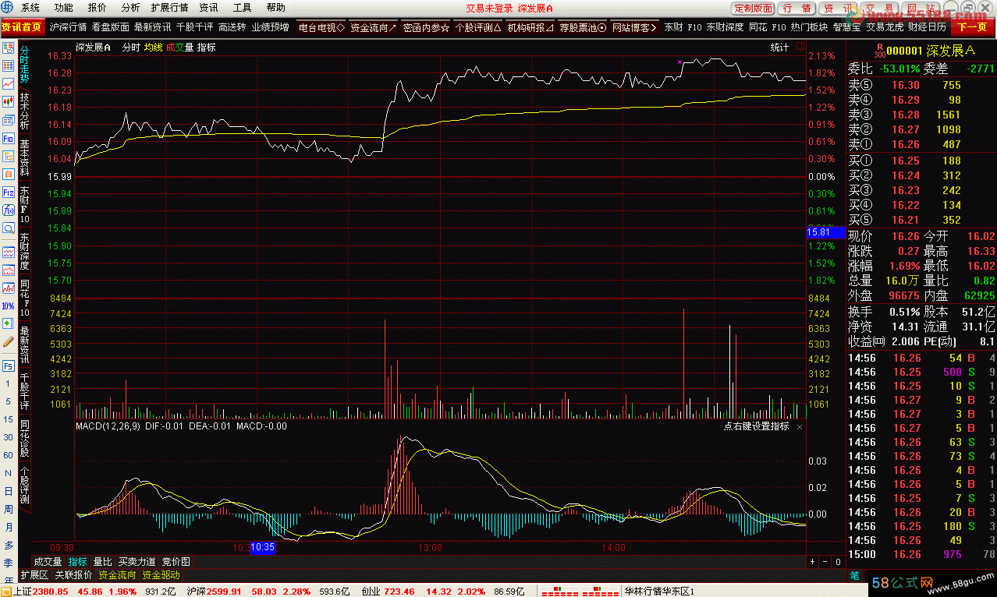Click the top quote-list icon in sidebar
Viewport: 997px width, 597px height.
click(9, 48)
